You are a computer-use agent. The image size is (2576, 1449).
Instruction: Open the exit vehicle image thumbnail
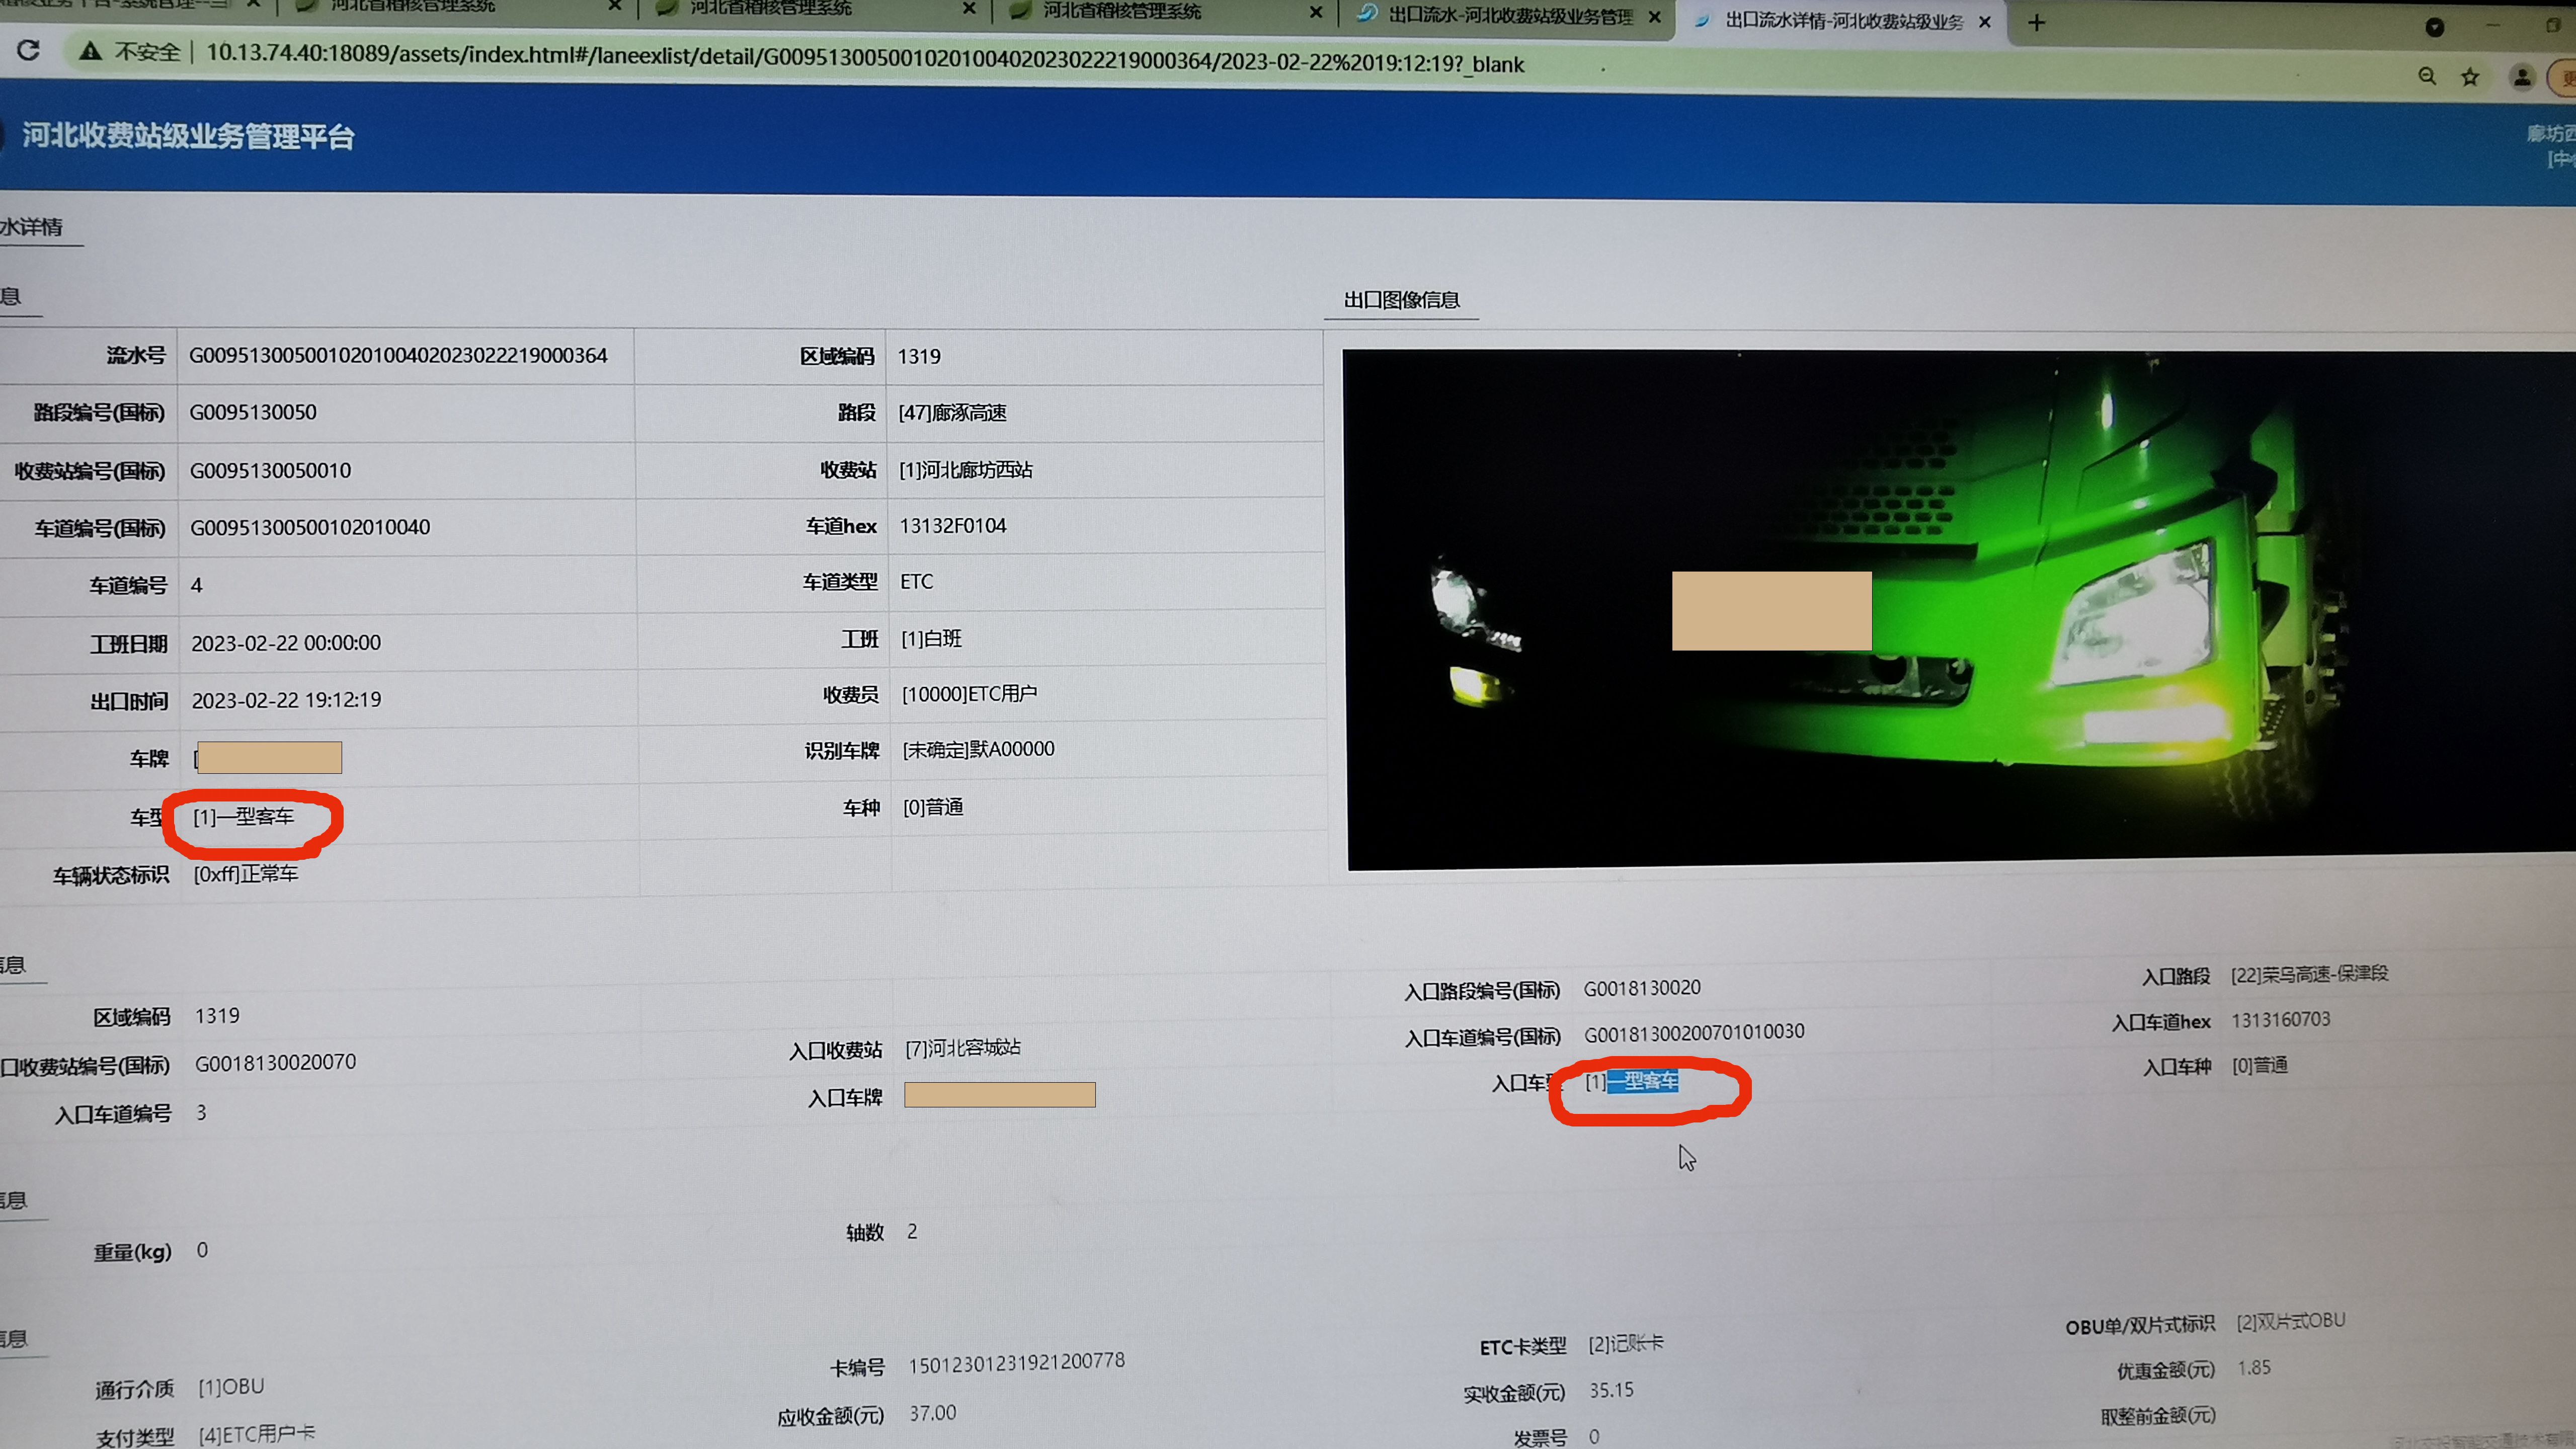[x=1961, y=609]
